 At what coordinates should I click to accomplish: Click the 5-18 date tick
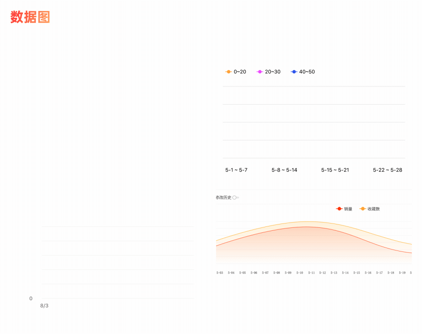point(391,273)
